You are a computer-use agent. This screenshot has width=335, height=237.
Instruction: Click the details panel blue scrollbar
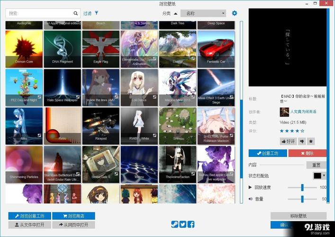328,106
